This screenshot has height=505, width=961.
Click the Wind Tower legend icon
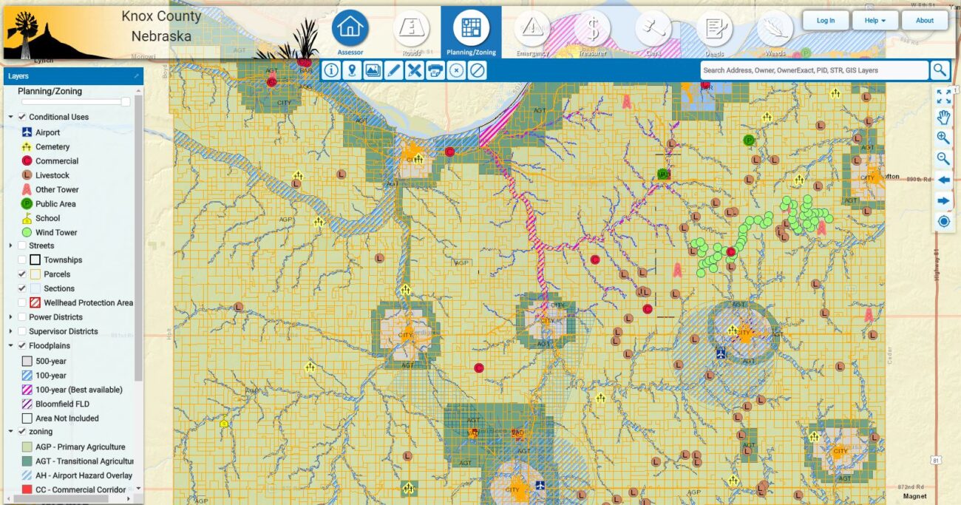point(27,232)
